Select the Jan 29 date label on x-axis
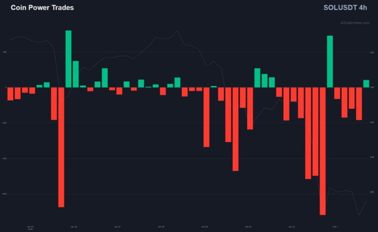Image resolution: width=378 pixels, height=232 pixels. click(205, 227)
